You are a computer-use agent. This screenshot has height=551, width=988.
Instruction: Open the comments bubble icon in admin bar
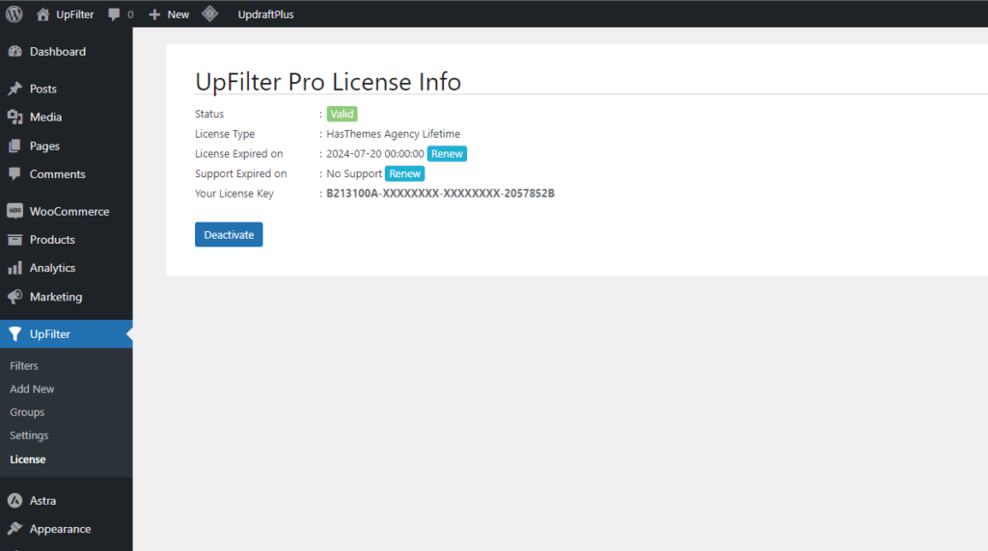tap(115, 15)
